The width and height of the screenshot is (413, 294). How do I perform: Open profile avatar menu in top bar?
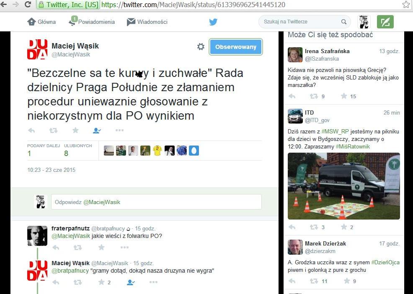tap(364, 22)
